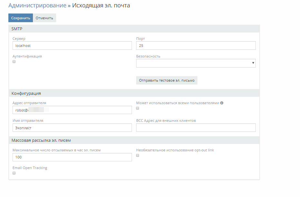Image resolution: width=300 pixels, height=197 pixels.
Task: Enable the Аутентификация checkbox
Action: pyautogui.click(x=14, y=62)
